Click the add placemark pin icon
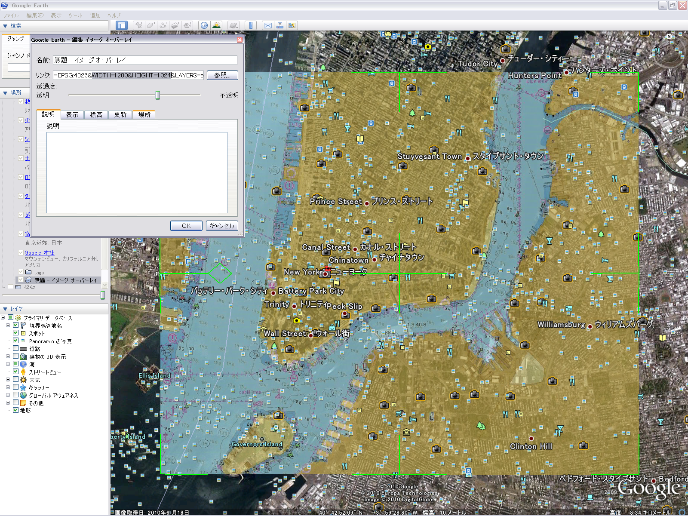This screenshot has height=516, width=688. coord(138,25)
